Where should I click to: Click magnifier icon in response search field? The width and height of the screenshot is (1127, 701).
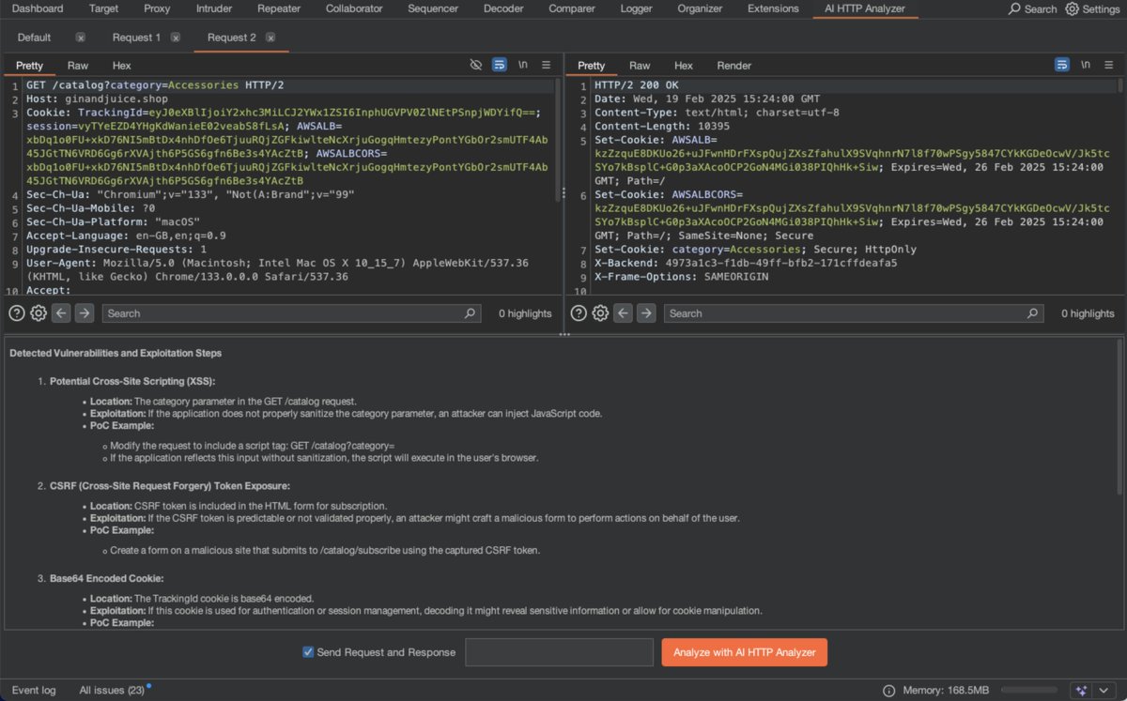tap(1033, 313)
